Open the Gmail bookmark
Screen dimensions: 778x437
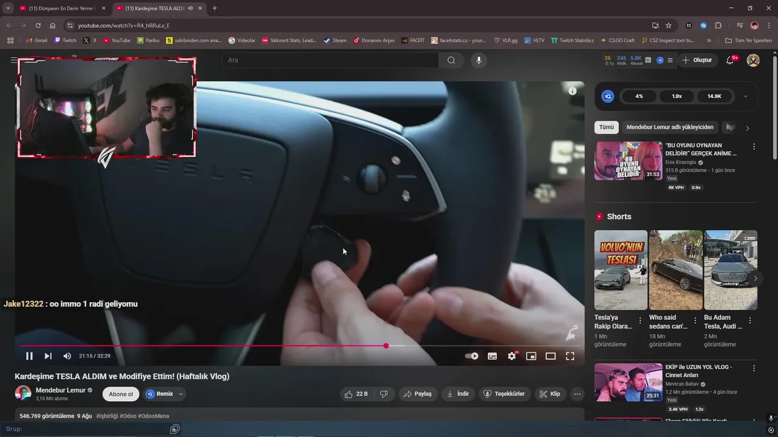point(36,41)
